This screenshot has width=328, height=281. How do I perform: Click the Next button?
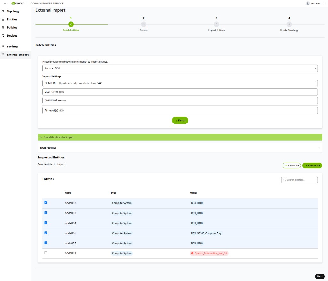coord(320,277)
